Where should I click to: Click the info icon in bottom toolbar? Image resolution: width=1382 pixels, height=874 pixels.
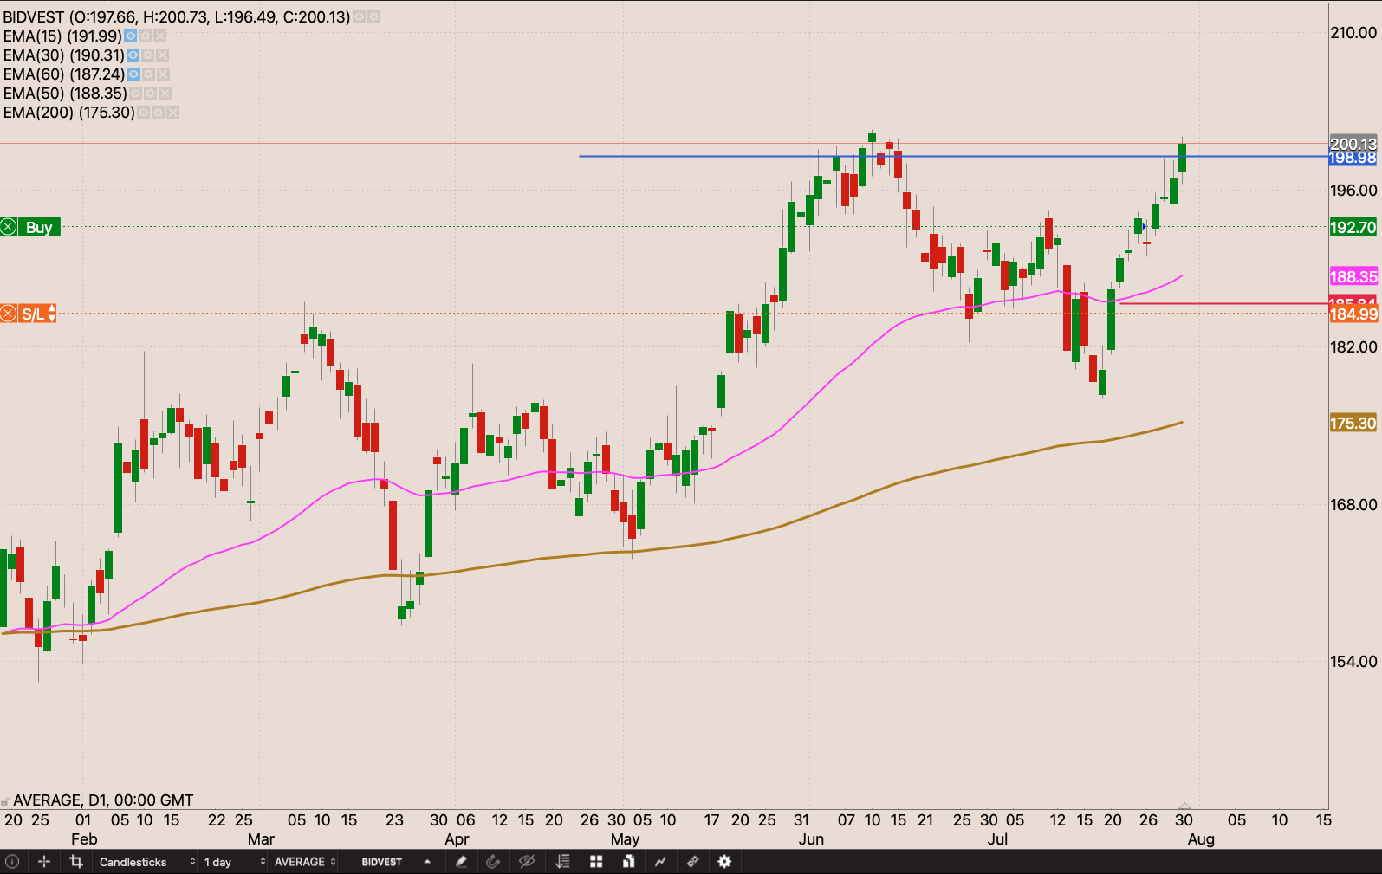(x=12, y=862)
